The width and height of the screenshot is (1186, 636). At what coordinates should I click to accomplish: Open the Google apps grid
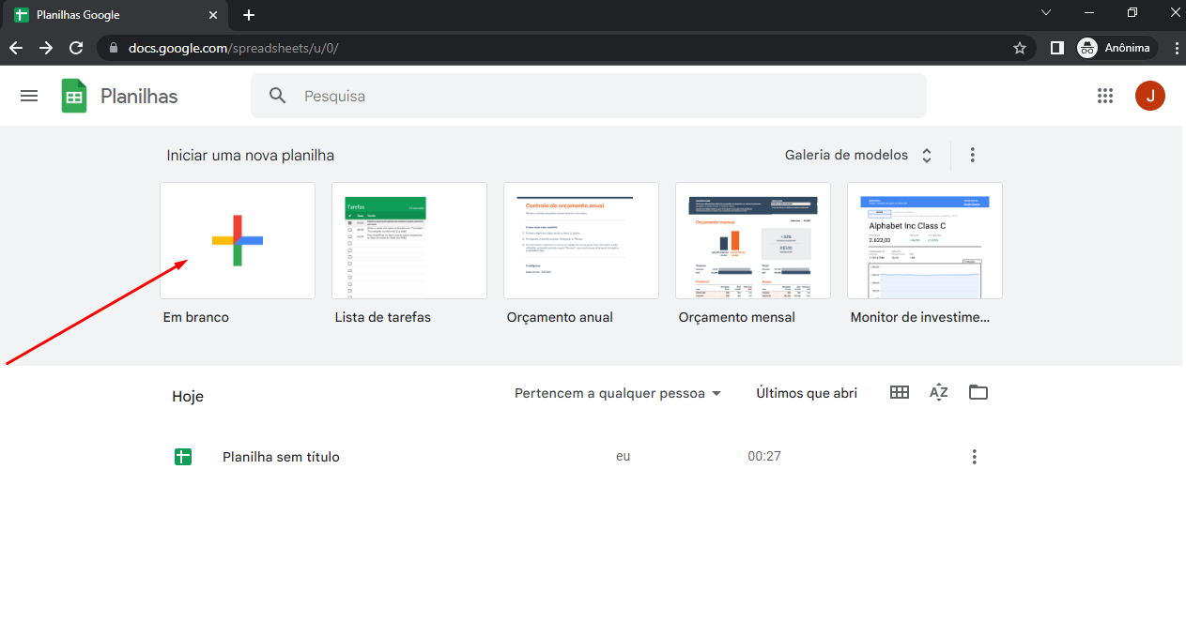1105,96
